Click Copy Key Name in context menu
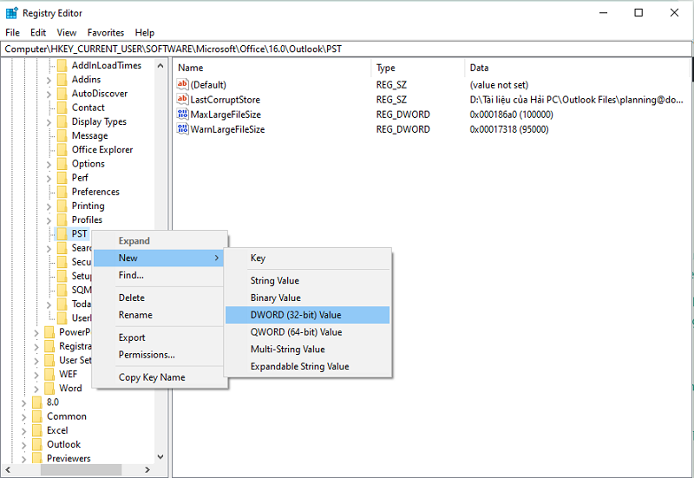The height and width of the screenshot is (478, 694). pyautogui.click(x=152, y=377)
